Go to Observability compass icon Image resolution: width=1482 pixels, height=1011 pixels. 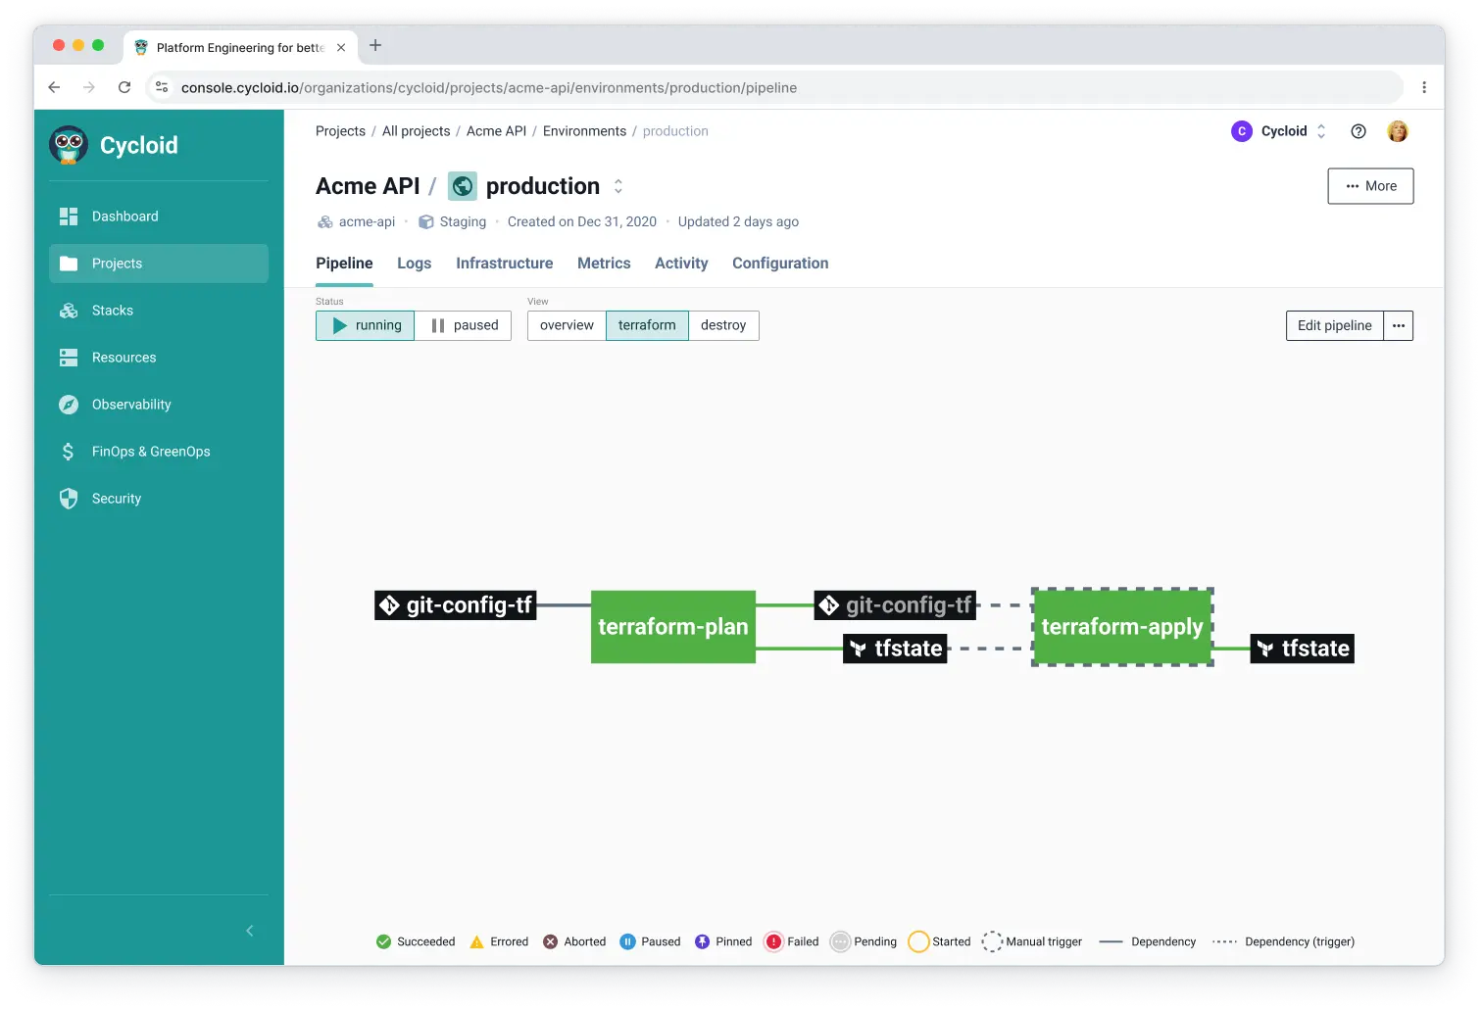(69, 405)
